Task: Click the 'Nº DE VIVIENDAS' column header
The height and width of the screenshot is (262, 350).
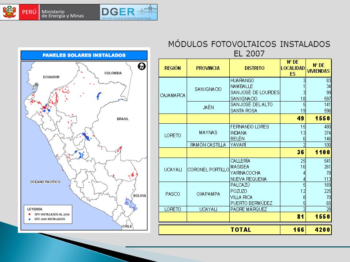Action: point(318,68)
